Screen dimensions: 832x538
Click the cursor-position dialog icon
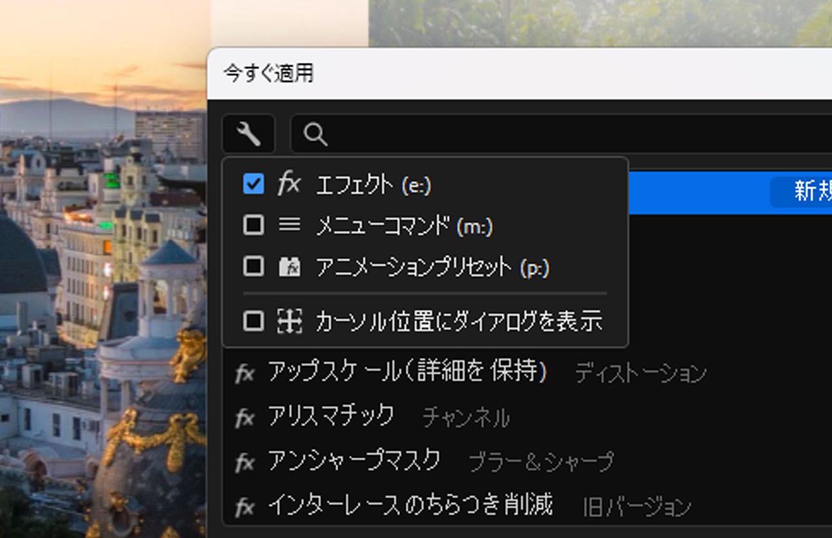(x=289, y=321)
